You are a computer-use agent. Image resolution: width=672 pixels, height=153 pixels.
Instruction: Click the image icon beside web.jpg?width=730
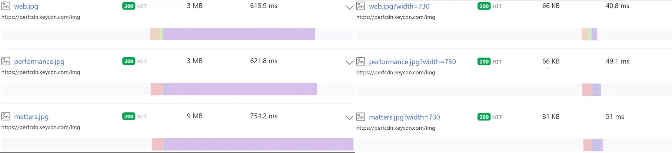[360, 6]
